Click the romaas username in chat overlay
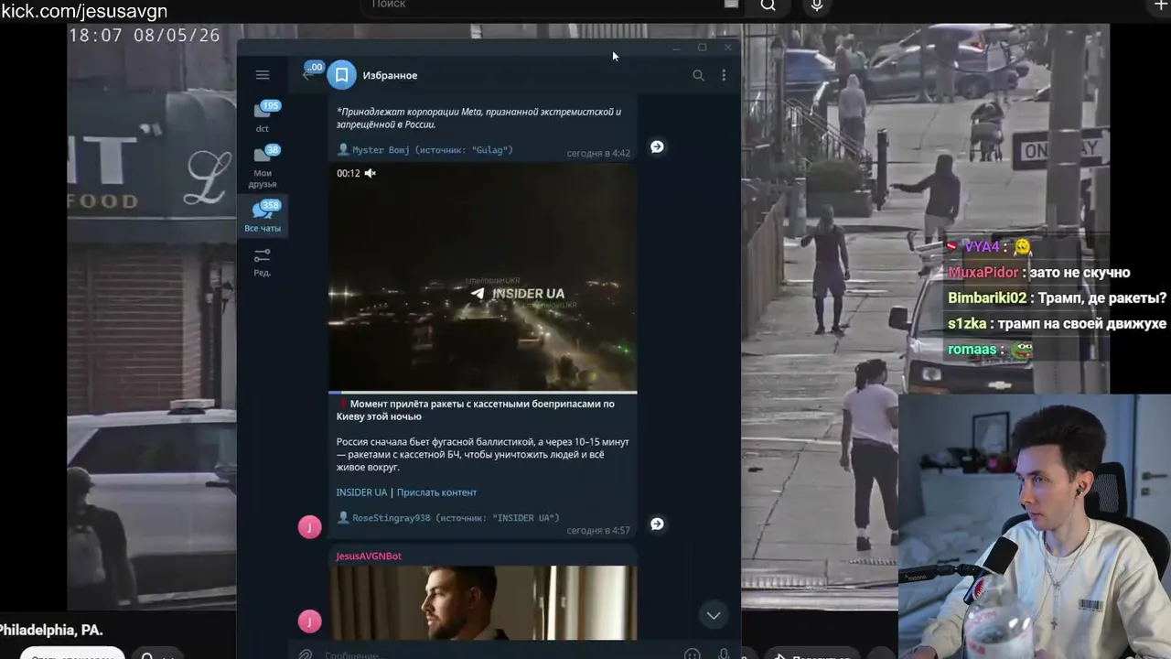Image resolution: width=1171 pixels, height=659 pixels. [x=972, y=350]
